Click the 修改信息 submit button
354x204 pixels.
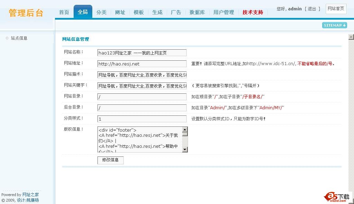110,160
